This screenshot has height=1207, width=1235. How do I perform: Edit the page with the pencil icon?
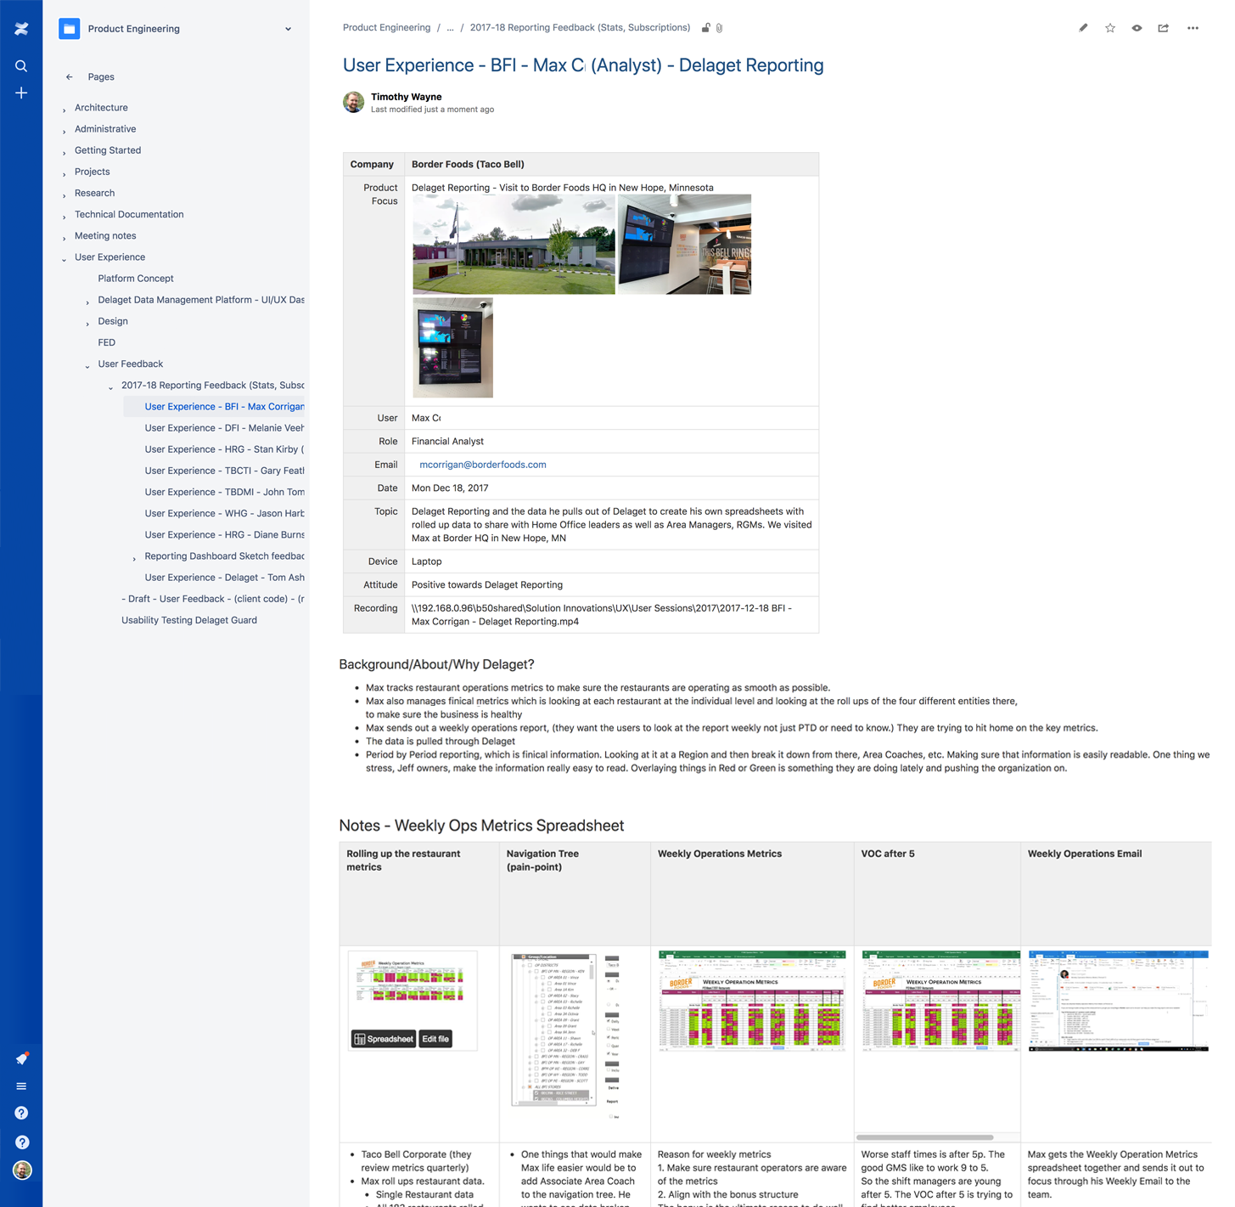click(1082, 28)
